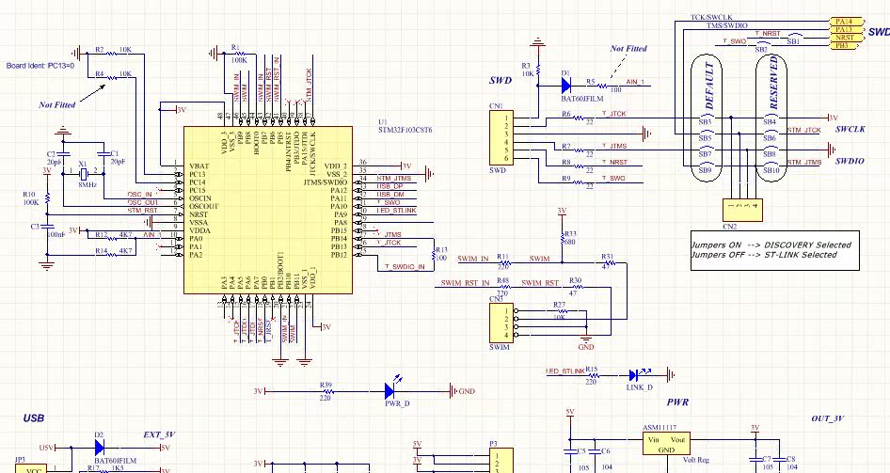Select resistor R14 4K7
The width and height of the screenshot is (890, 473).
pos(112,254)
